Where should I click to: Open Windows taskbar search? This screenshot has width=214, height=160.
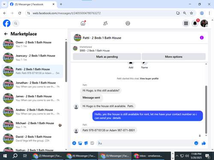click(x=15, y=156)
